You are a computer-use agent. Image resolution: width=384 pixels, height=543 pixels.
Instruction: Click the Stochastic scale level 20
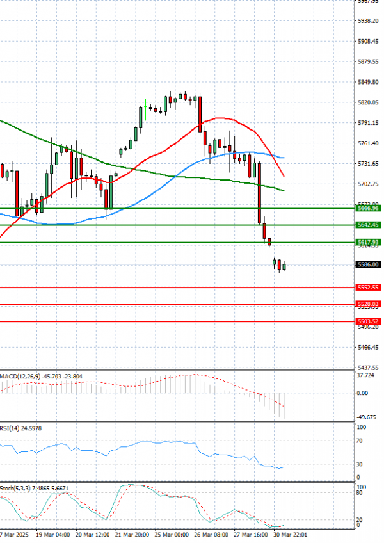pyautogui.click(x=360, y=520)
